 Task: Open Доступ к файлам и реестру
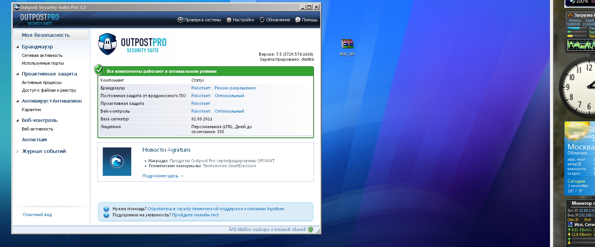[x=49, y=90]
